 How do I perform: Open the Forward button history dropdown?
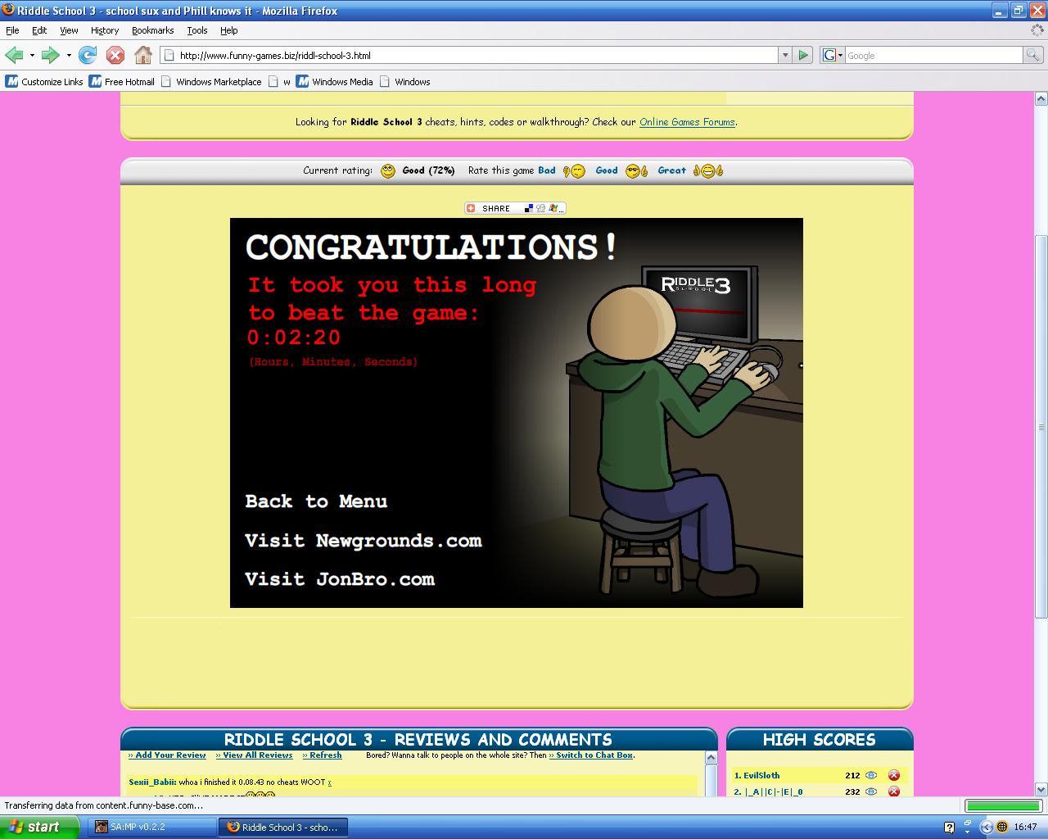point(69,55)
